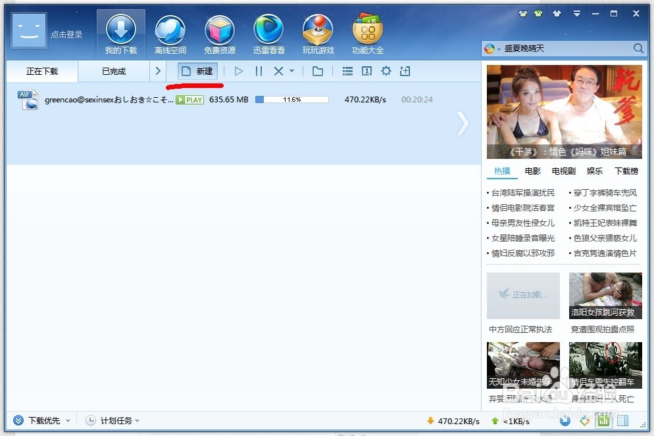Click 点击登录 login link
The width and height of the screenshot is (654, 436).
(66, 35)
